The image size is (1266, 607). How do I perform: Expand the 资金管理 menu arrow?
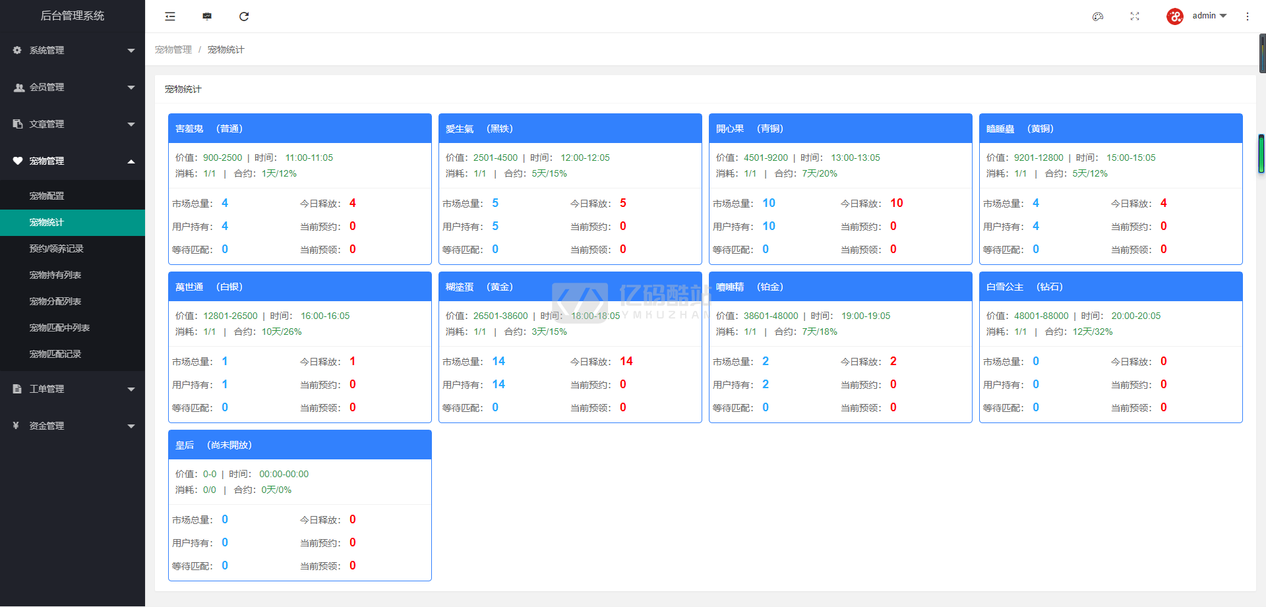131,426
